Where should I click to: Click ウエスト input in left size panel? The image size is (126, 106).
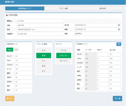tap(23, 65)
